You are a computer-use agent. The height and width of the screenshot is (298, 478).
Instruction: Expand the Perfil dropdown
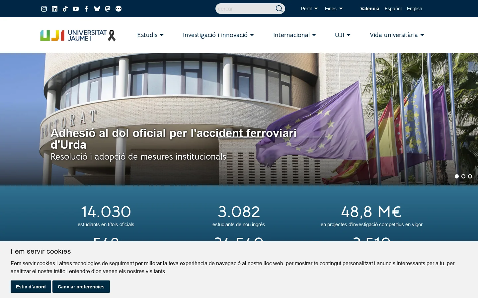(309, 9)
